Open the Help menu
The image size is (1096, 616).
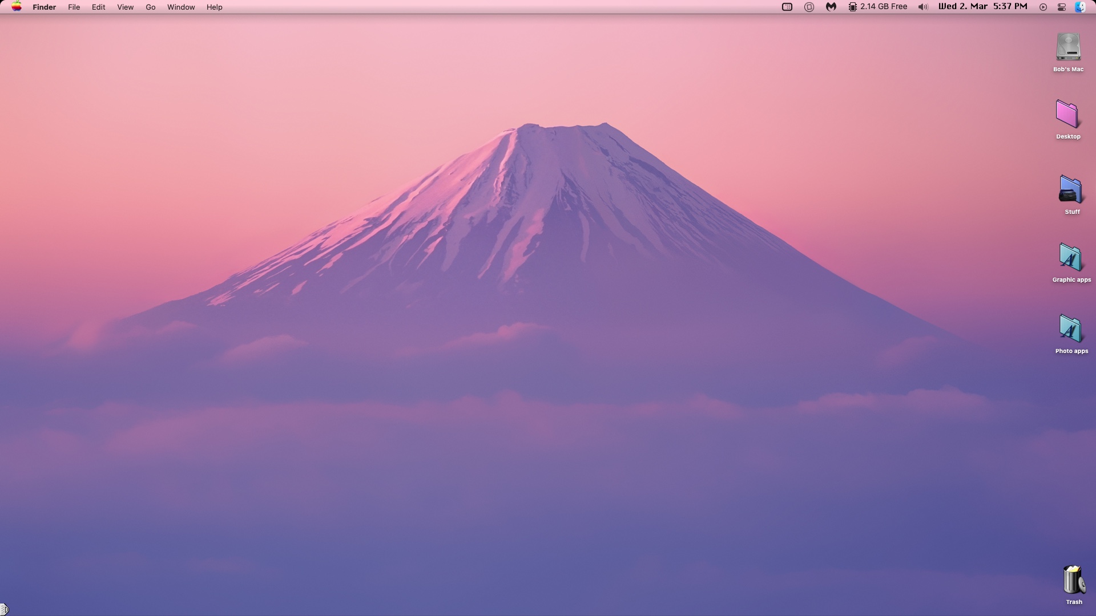click(214, 7)
